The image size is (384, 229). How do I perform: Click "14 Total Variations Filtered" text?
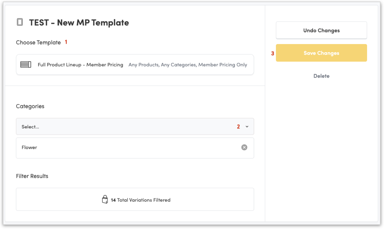coord(140,200)
